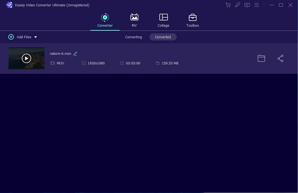Switch to the MV tab

[x=134, y=20]
